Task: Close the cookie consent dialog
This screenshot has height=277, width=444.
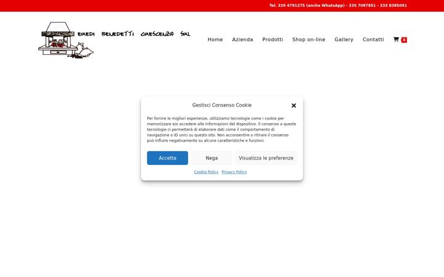Action: (x=294, y=105)
